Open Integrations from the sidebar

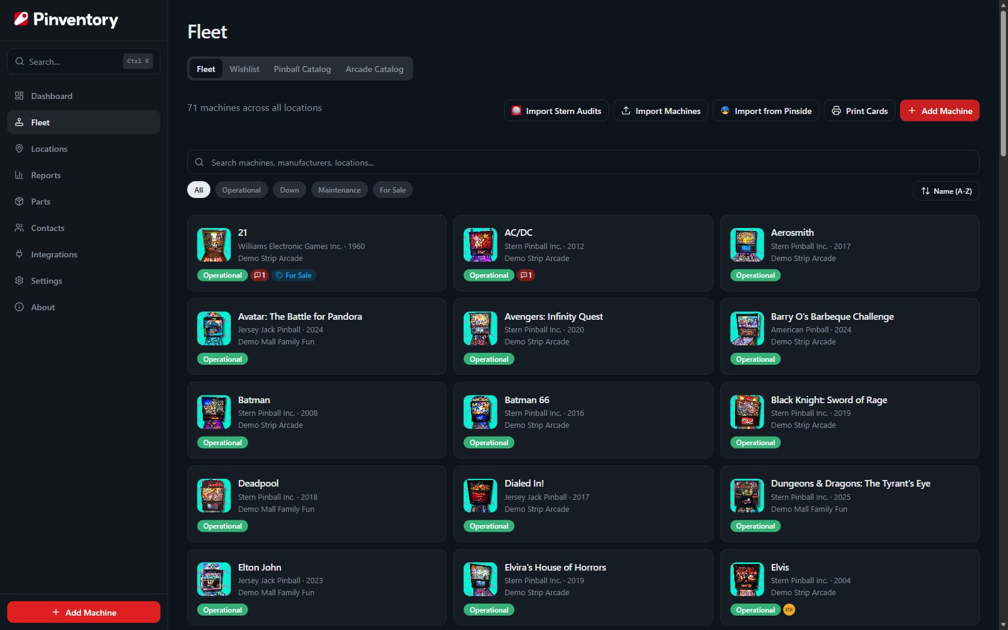pyautogui.click(x=83, y=254)
